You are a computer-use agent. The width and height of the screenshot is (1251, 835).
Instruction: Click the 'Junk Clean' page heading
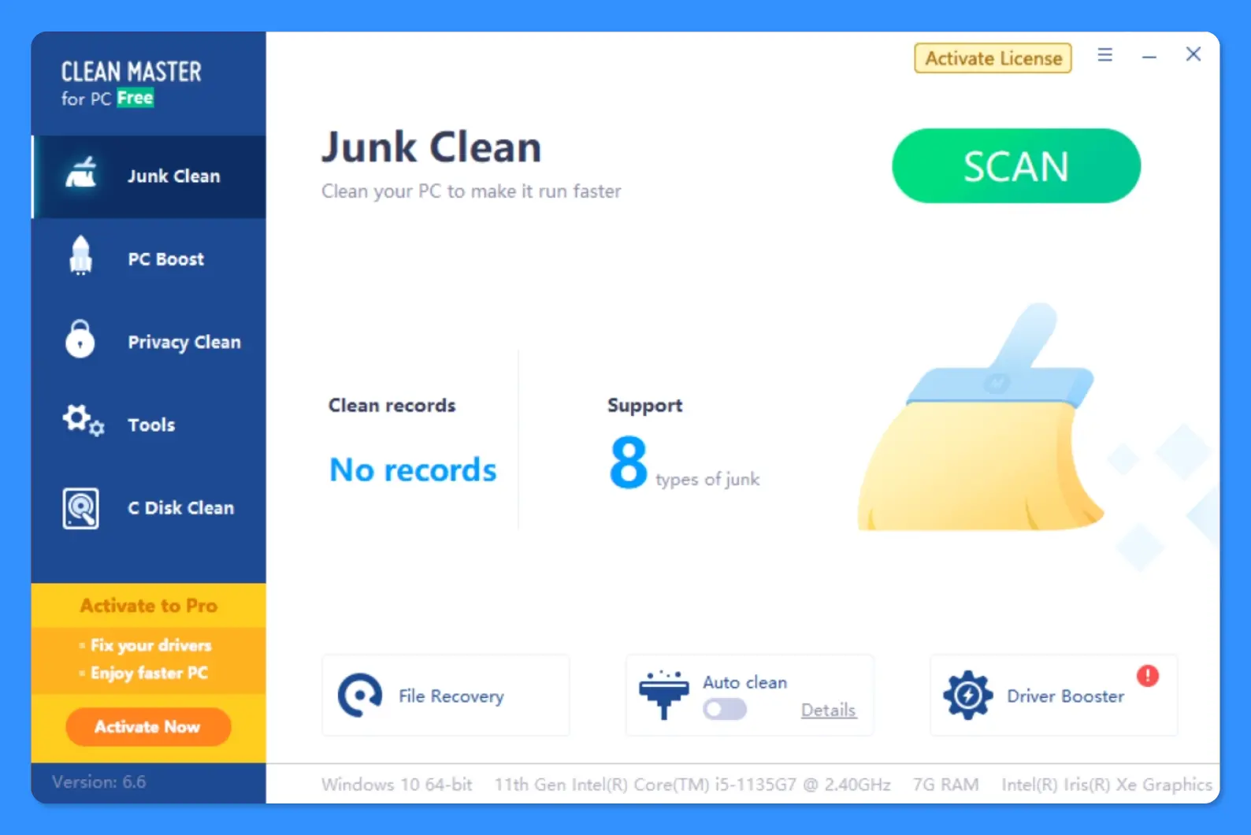click(x=432, y=147)
